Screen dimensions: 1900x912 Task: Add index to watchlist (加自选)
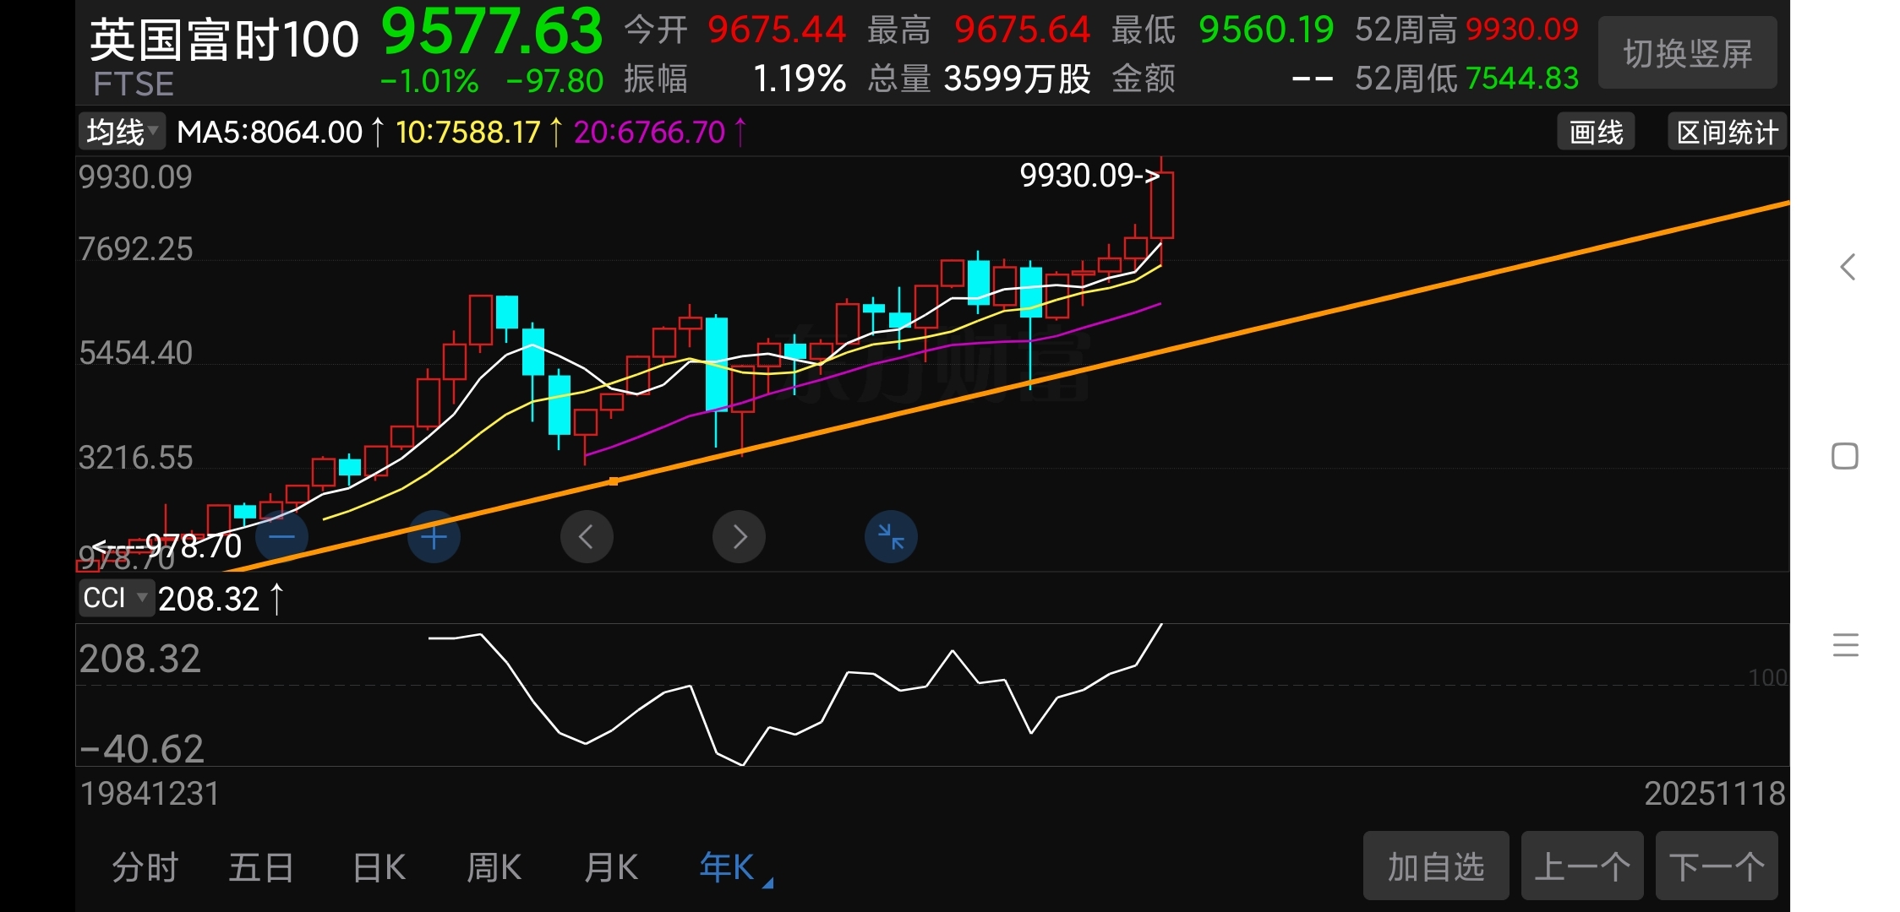[x=1435, y=866]
